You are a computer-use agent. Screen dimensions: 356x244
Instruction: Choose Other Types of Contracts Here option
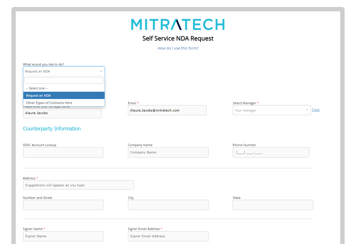[64, 102]
